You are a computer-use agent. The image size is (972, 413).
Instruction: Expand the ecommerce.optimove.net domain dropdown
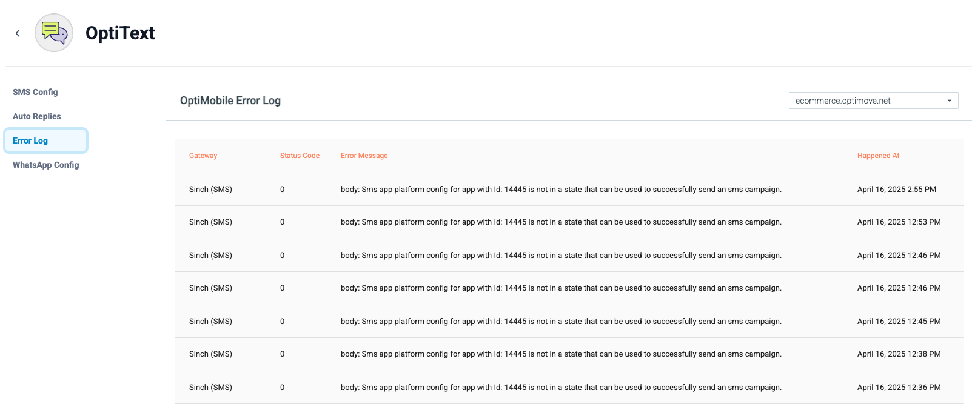click(x=873, y=101)
